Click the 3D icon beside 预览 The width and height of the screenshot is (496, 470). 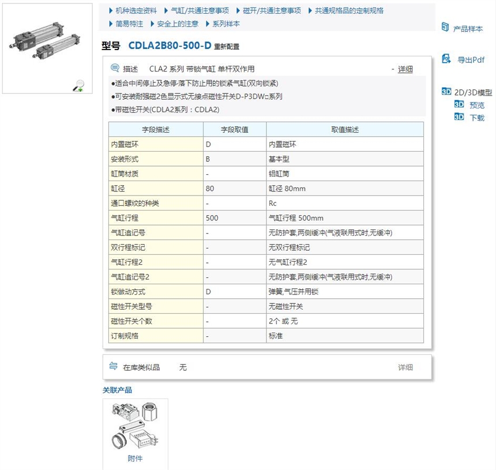click(459, 104)
